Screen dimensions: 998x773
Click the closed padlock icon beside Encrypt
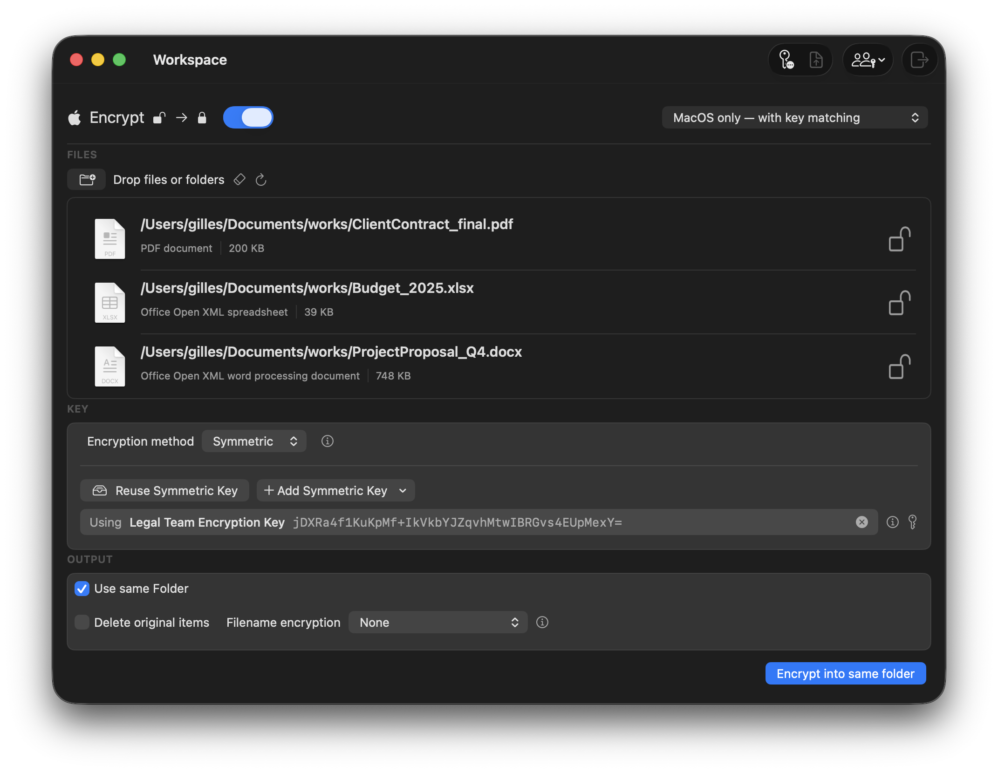pos(202,118)
